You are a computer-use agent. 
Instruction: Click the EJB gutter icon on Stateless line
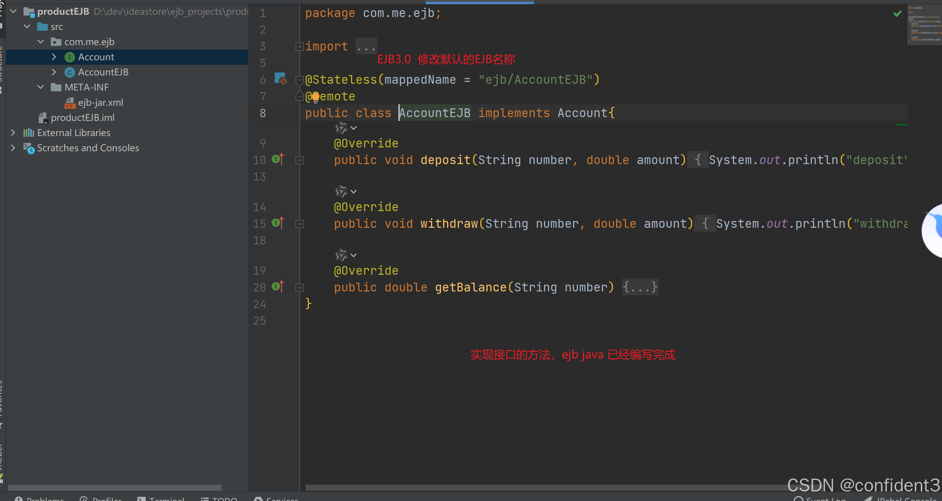click(x=280, y=78)
